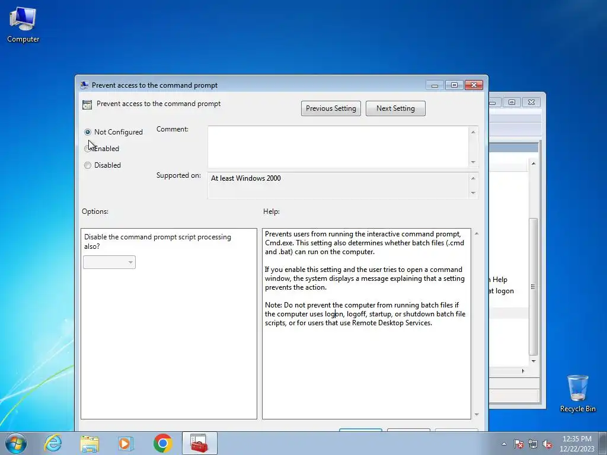Click the background window's vertical scrollbar thumb
The image size is (607, 455).
(x=533, y=287)
